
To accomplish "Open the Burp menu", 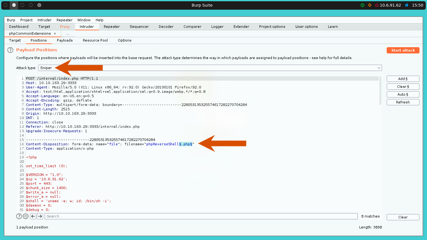I will pos(11,20).
